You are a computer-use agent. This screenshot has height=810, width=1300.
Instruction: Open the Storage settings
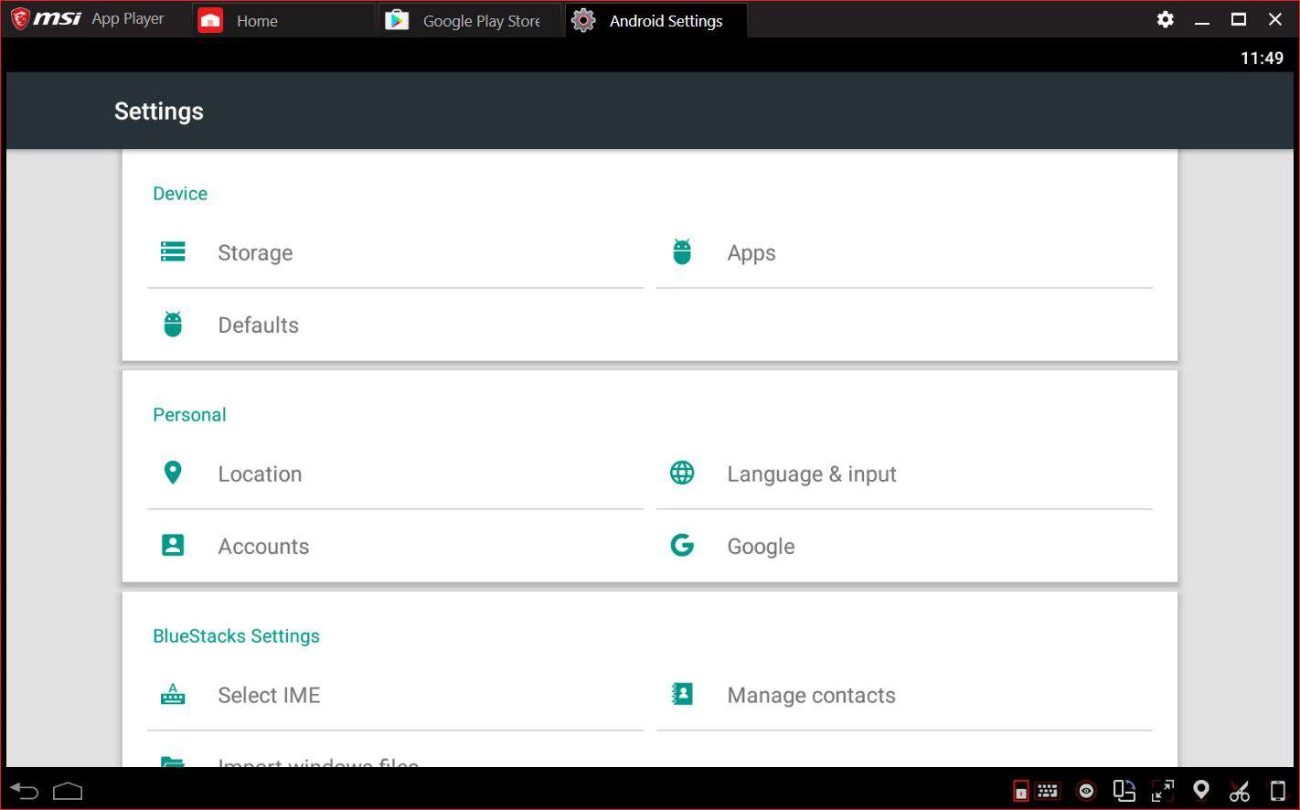click(x=255, y=253)
